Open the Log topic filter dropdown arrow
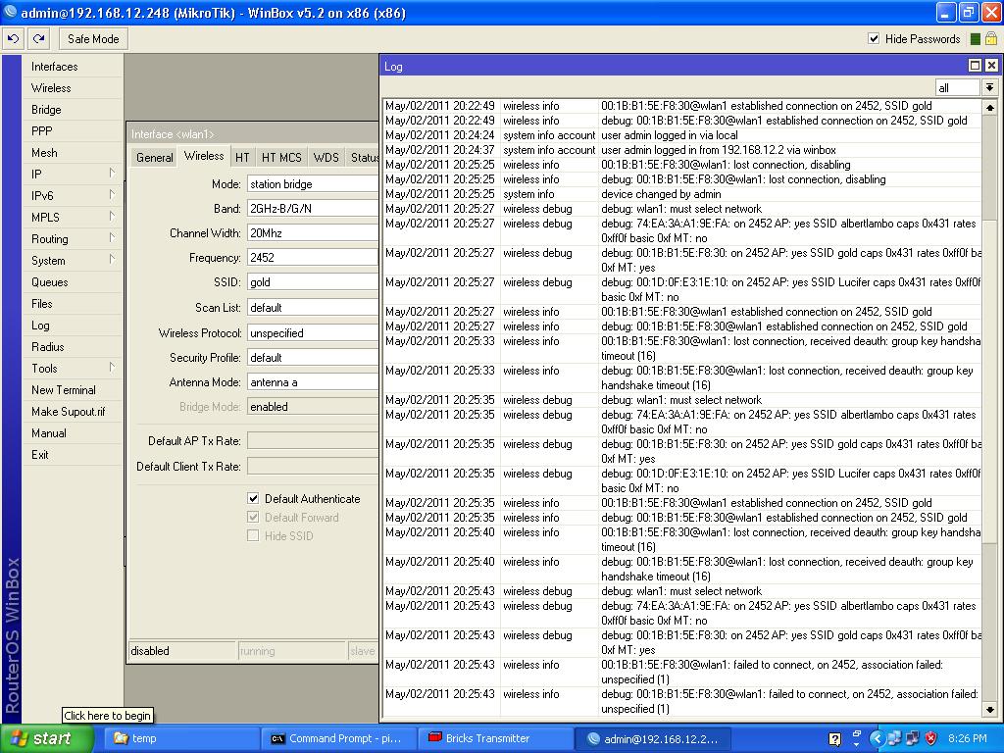Viewport: 1004px width, 753px height. click(x=989, y=87)
